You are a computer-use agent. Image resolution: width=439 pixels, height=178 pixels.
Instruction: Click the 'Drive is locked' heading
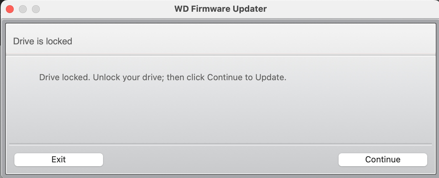coord(42,41)
